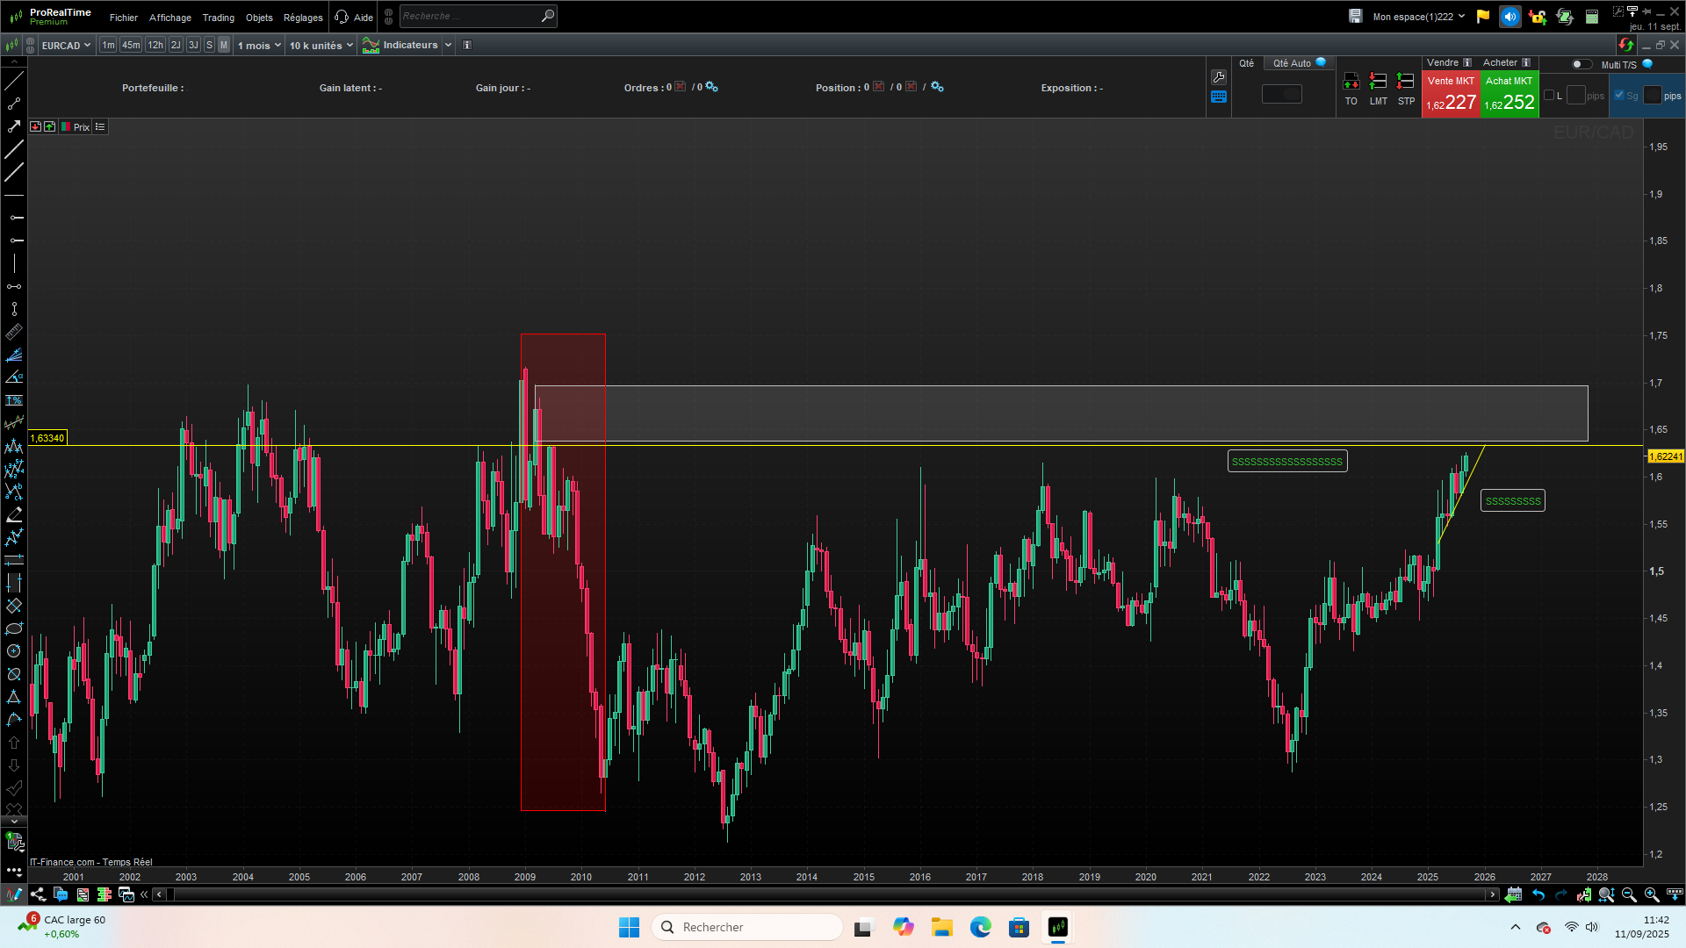Image resolution: width=1686 pixels, height=948 pixels.
Task: Click the blue keyboard shortcuts icon
Action: pyautogui.click(x=1218, y=97)
